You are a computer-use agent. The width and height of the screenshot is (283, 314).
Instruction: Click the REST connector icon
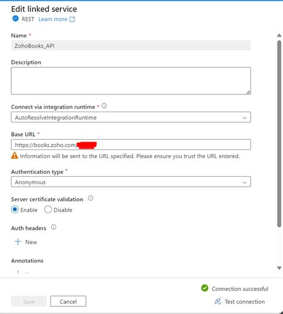coord(16,19)
